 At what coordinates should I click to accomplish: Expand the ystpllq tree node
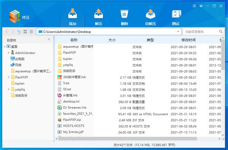click(x=8, y=89)
